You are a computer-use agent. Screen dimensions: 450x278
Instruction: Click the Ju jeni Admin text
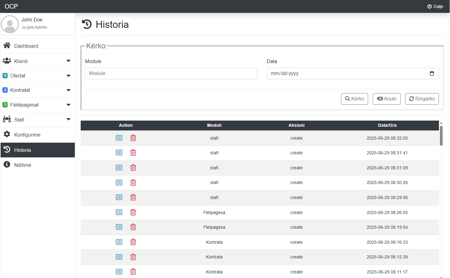point(34,27)
